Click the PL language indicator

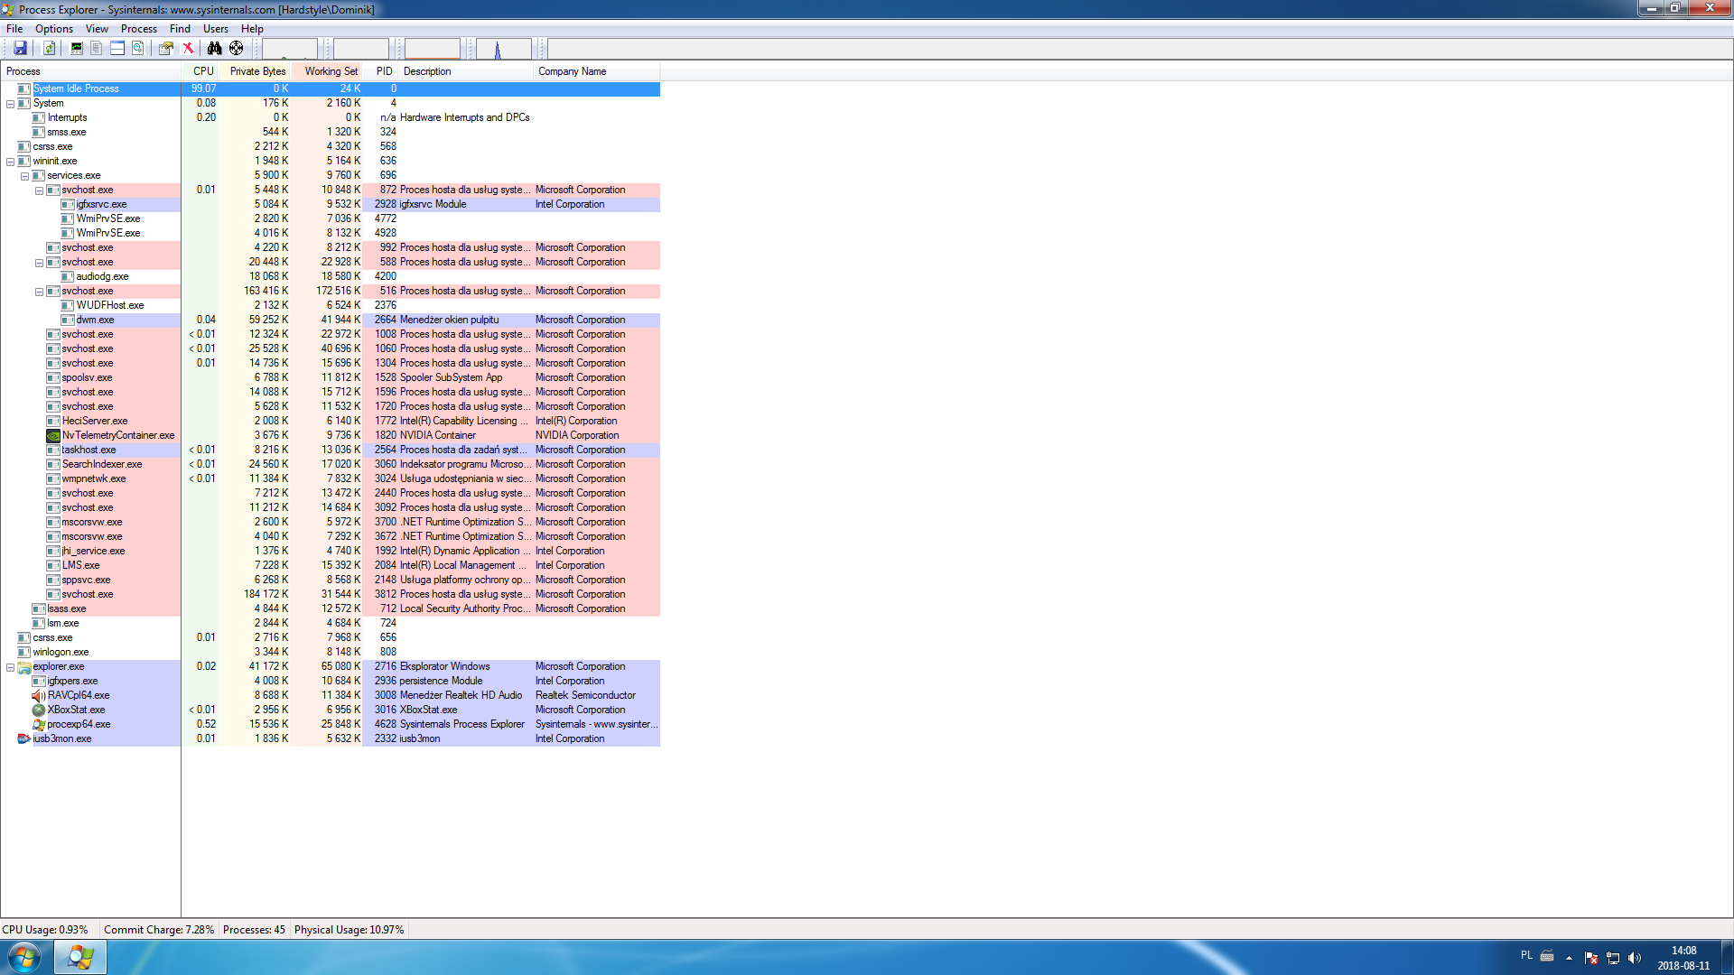1526,955
